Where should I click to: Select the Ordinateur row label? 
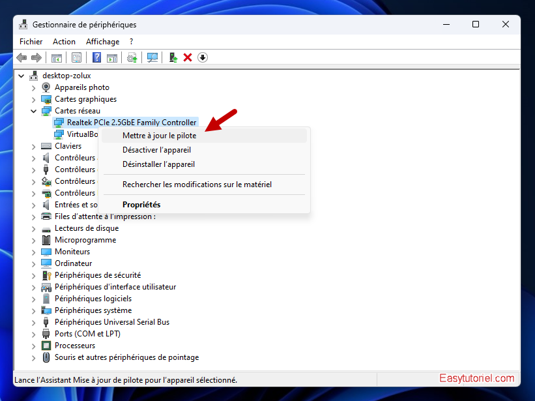pos(74,263)
